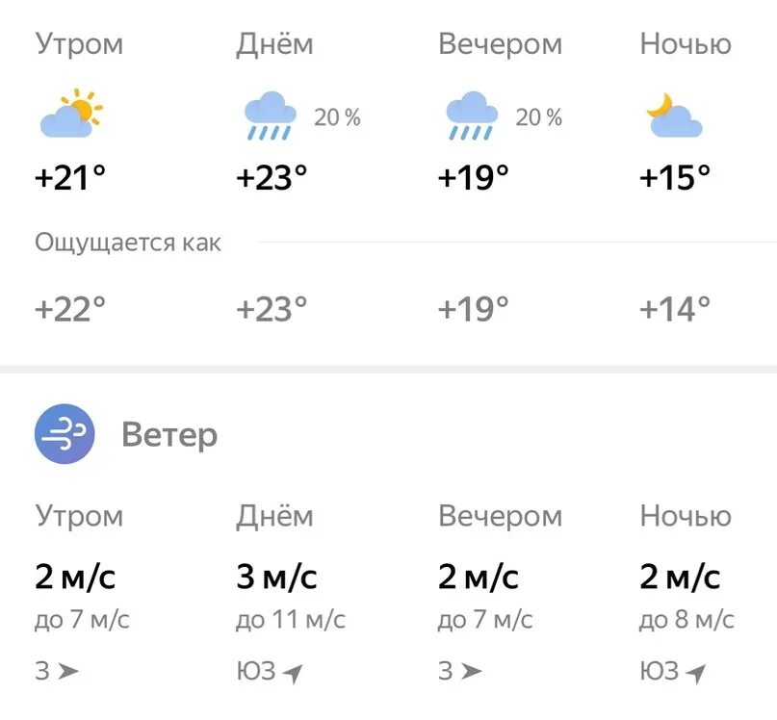The image size is (777, 720).
Task: Tap the rain cloud icon under Вечером
Action: point(472,116)
